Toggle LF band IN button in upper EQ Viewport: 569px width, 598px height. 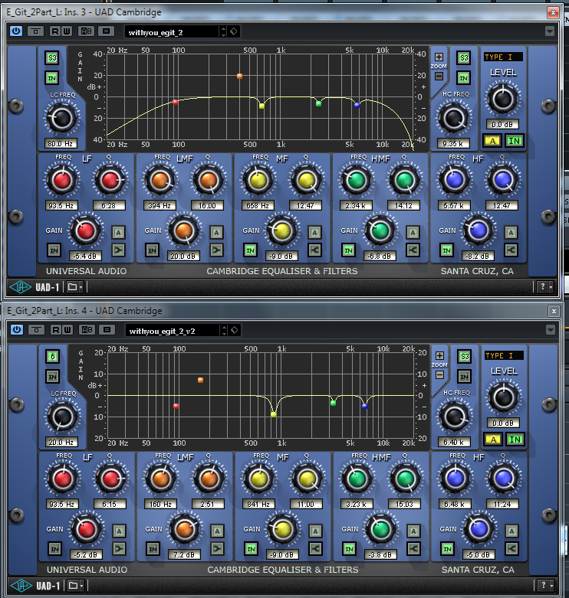coord(54,250)
